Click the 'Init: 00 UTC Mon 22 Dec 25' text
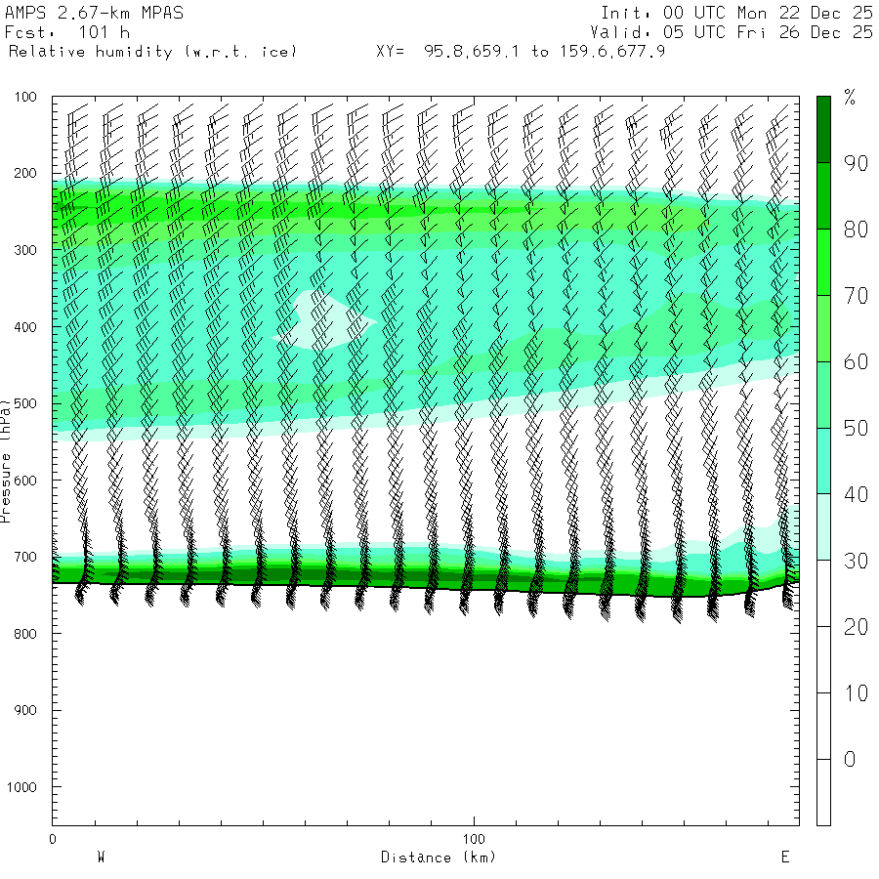Viewport: 879px width, 879px height. click(x=736, y=13)
